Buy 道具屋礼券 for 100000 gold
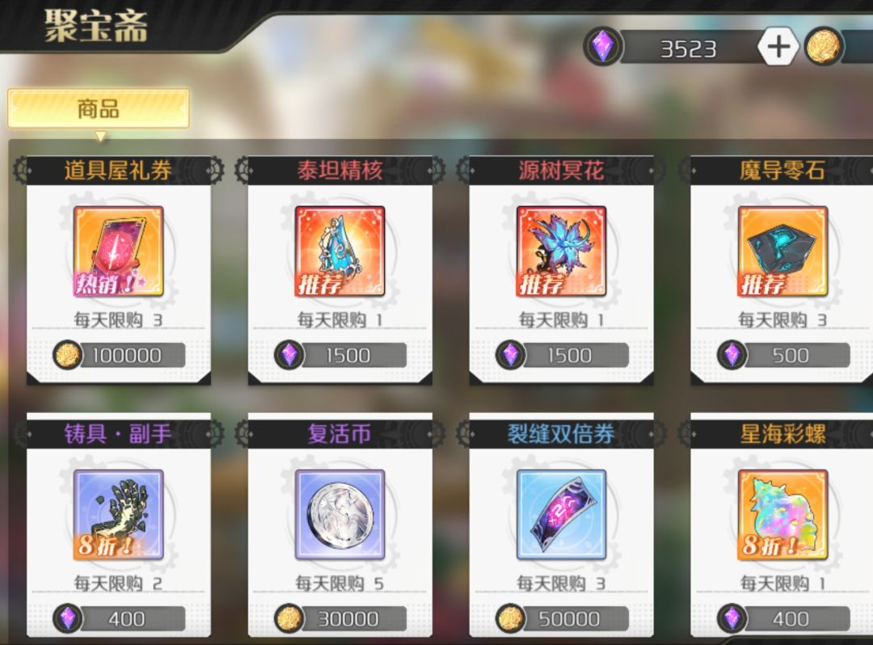Image resolution: width=873 pixels, height=645 pixels. [x=119, y=355]
